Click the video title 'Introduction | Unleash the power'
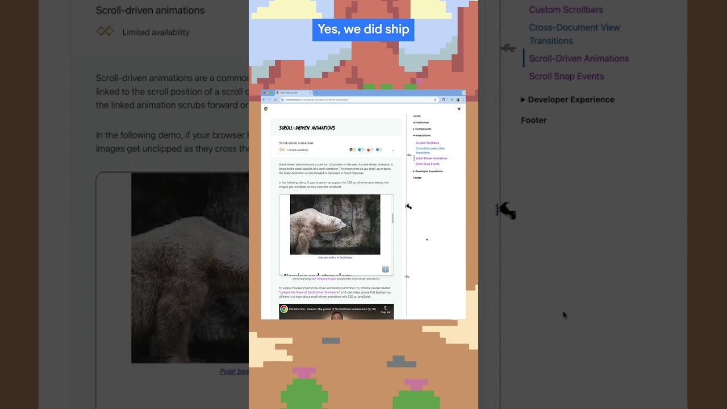This screenshot has width=727, height=409. coord(332,309)
